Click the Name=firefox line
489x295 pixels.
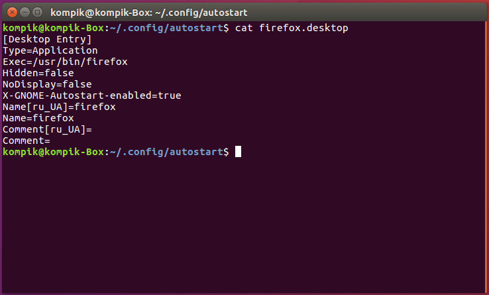(x=38, y=118)
